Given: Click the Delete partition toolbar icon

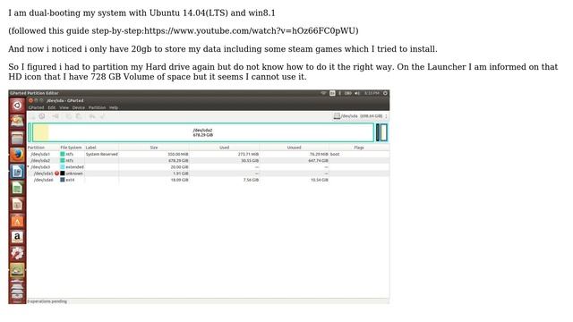Looking at the screenshot, I should pyautogui.click(x=42, y=116).
